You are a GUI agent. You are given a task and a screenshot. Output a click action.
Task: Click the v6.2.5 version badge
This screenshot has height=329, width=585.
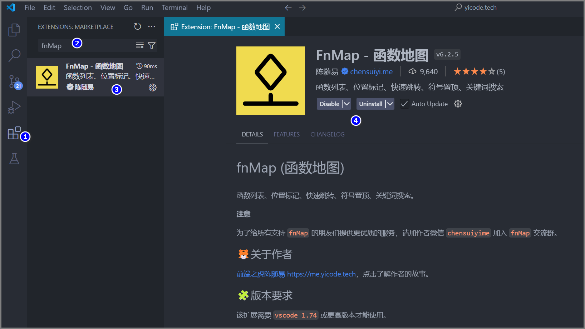(447, 54)
